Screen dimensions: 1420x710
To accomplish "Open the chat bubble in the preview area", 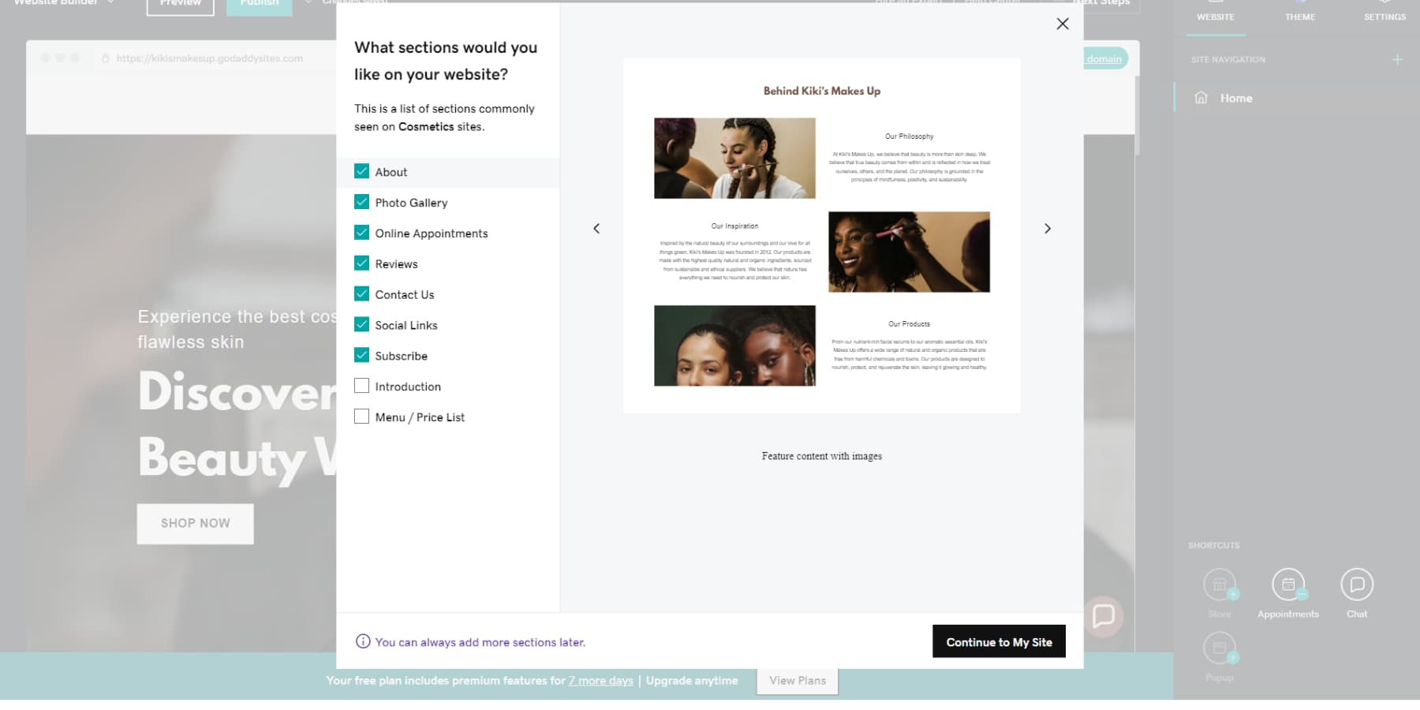I will (1104, 616).
